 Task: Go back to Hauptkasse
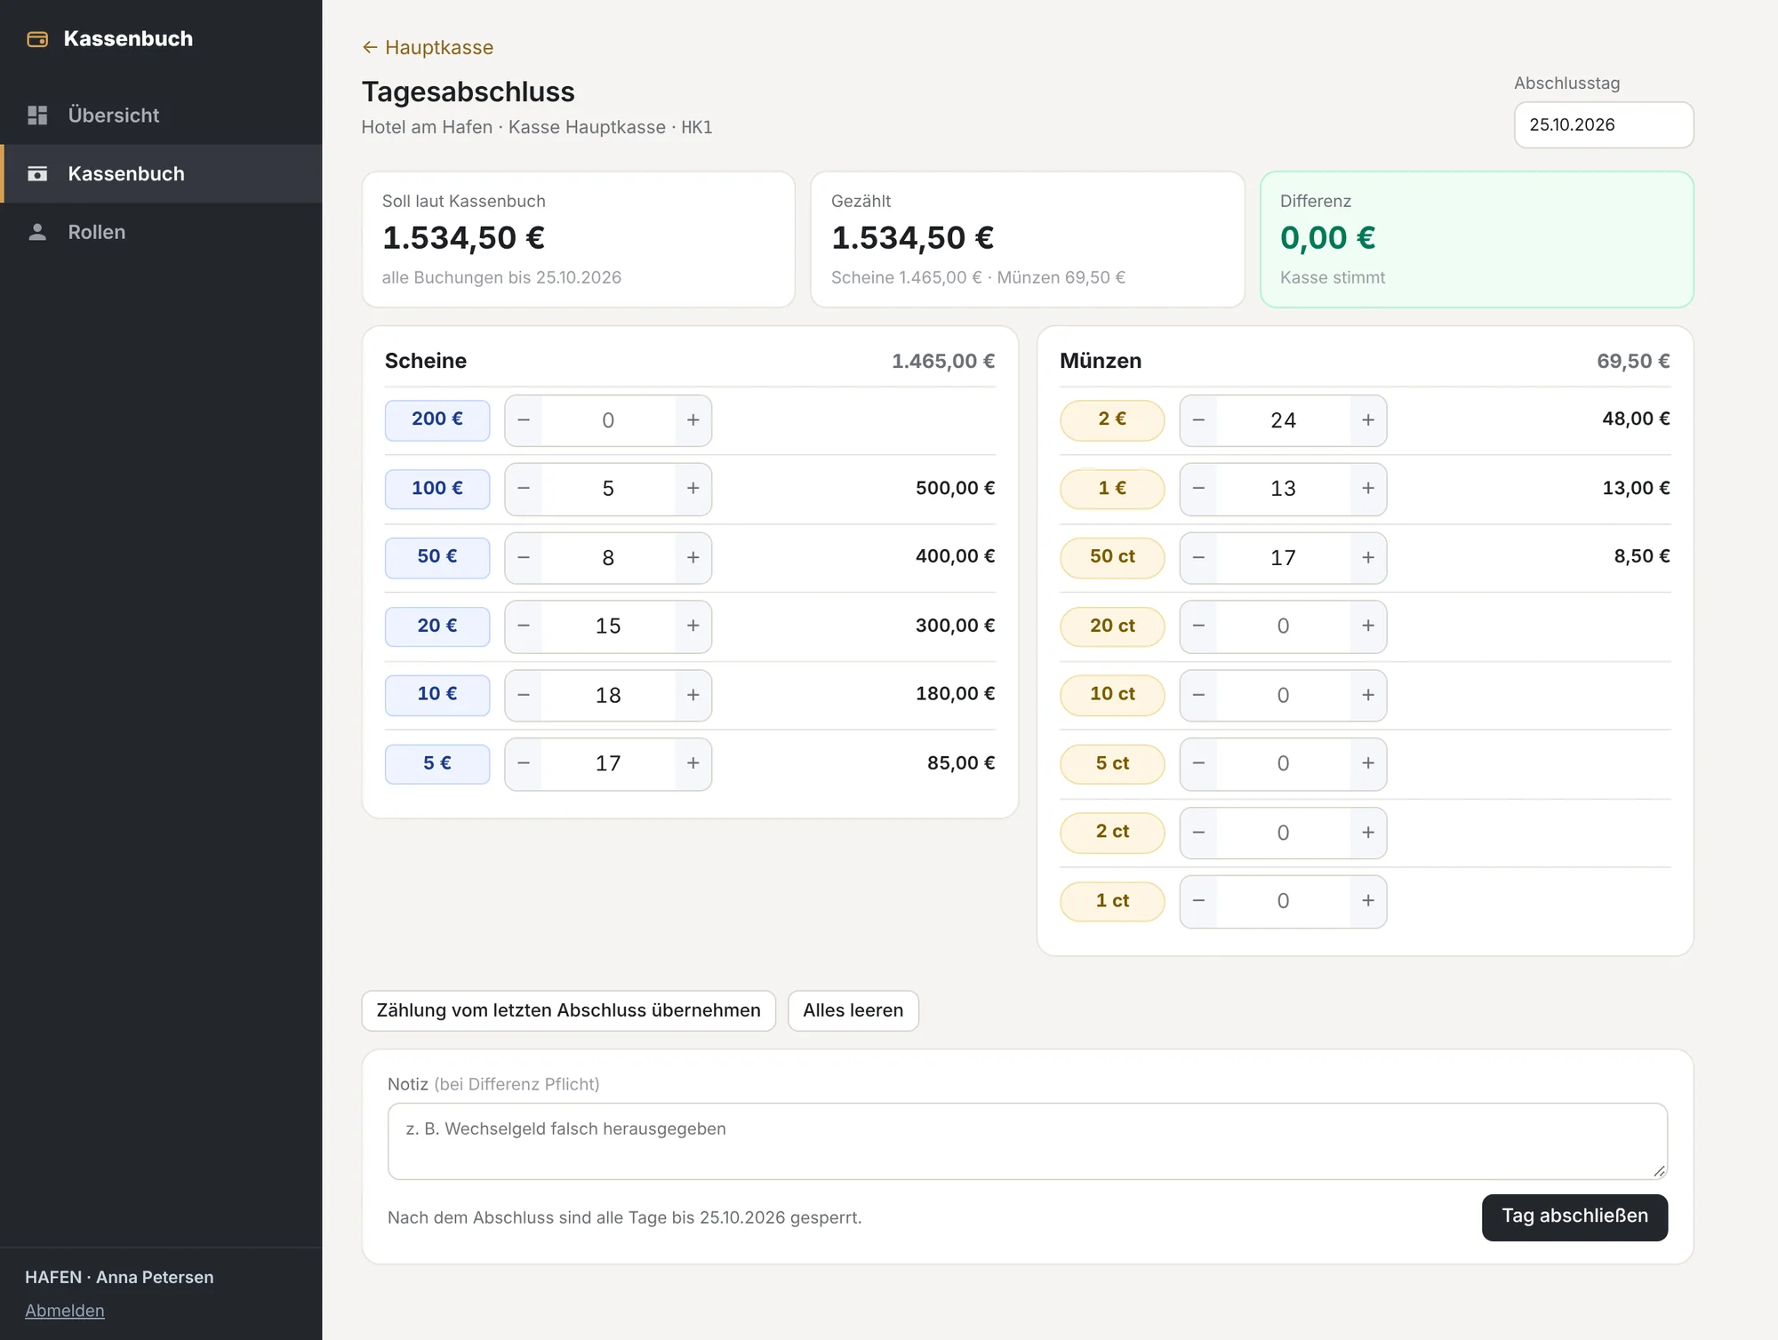click(x=428, y=47)
